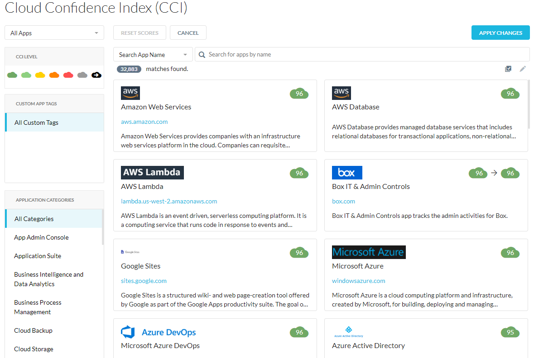
Task: Select All Custom Tags
Action: tap(54, 122)
